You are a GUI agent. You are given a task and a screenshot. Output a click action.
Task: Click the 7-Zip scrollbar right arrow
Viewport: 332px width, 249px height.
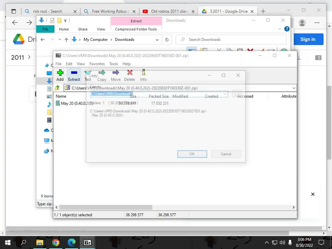(294, 207)
